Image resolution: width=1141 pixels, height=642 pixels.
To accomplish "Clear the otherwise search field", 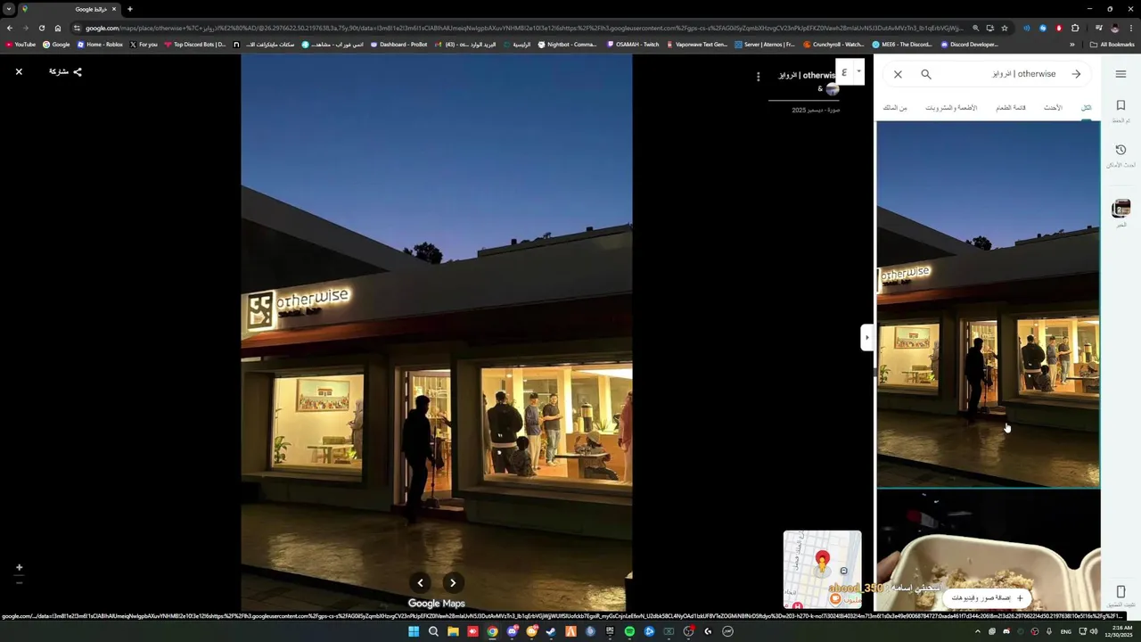I will pyautogui.click(x=898, y=74).
